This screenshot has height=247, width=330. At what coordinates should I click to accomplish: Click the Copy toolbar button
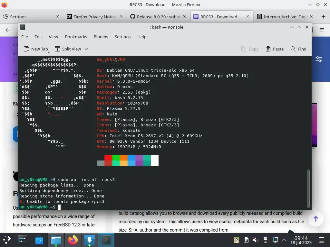250,49
